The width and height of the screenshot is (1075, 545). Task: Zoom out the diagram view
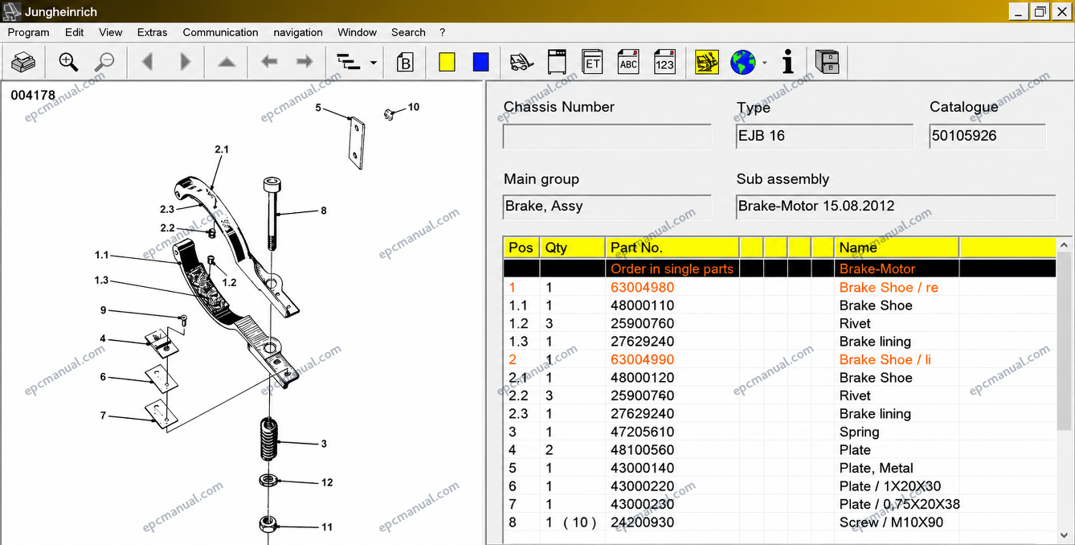click(104, 62)
